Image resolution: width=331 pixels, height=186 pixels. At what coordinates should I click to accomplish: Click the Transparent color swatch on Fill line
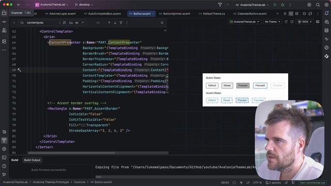(x=83, y=125)
